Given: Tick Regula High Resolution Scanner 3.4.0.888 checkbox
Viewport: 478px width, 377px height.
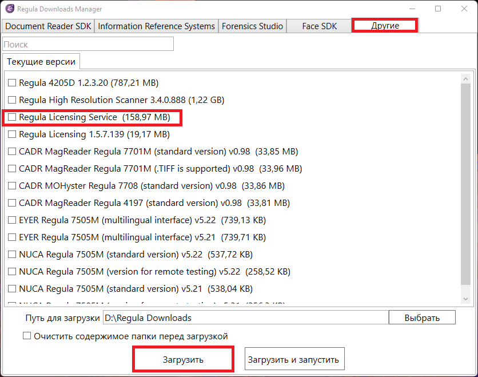Looking at the screenshot, I should pos(12,100).
